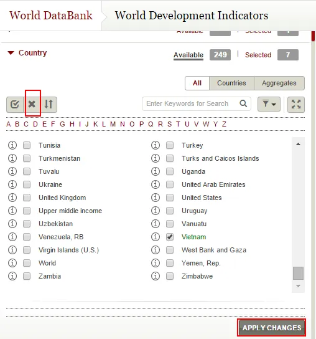
Task: Switch to the Aggregates tab
Action: click(279, 83)
